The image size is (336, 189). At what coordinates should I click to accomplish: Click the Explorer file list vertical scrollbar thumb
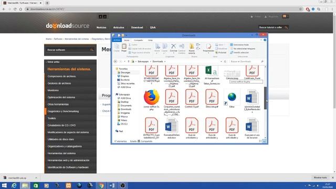(265, 98)
